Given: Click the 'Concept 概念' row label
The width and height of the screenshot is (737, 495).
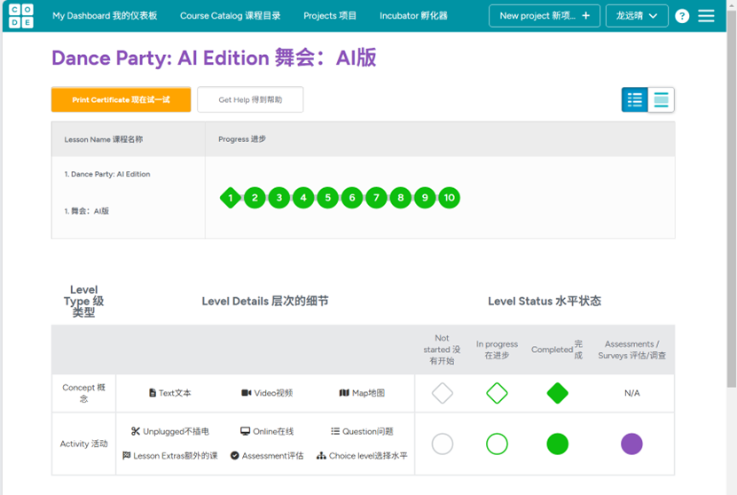Looking at the screenshot, I should click(83, 393).
